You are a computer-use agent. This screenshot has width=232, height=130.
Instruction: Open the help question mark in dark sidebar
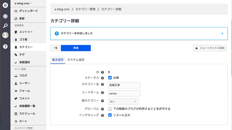[x=5, y=47]
